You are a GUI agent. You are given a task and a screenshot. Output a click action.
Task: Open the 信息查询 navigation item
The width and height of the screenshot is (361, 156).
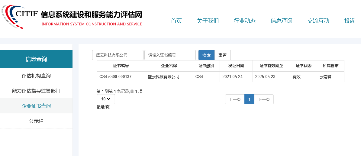click(281, 21)
